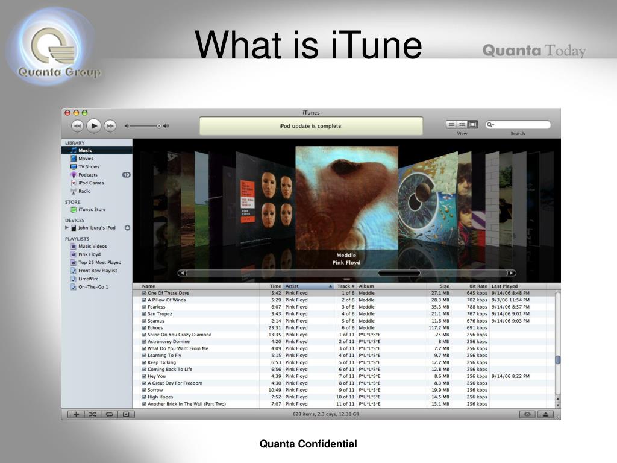Image resolution: width=617 pixels, height=463 pixels.
Task: Click the track list vertical scrollbar thumb
Action: 557,360
